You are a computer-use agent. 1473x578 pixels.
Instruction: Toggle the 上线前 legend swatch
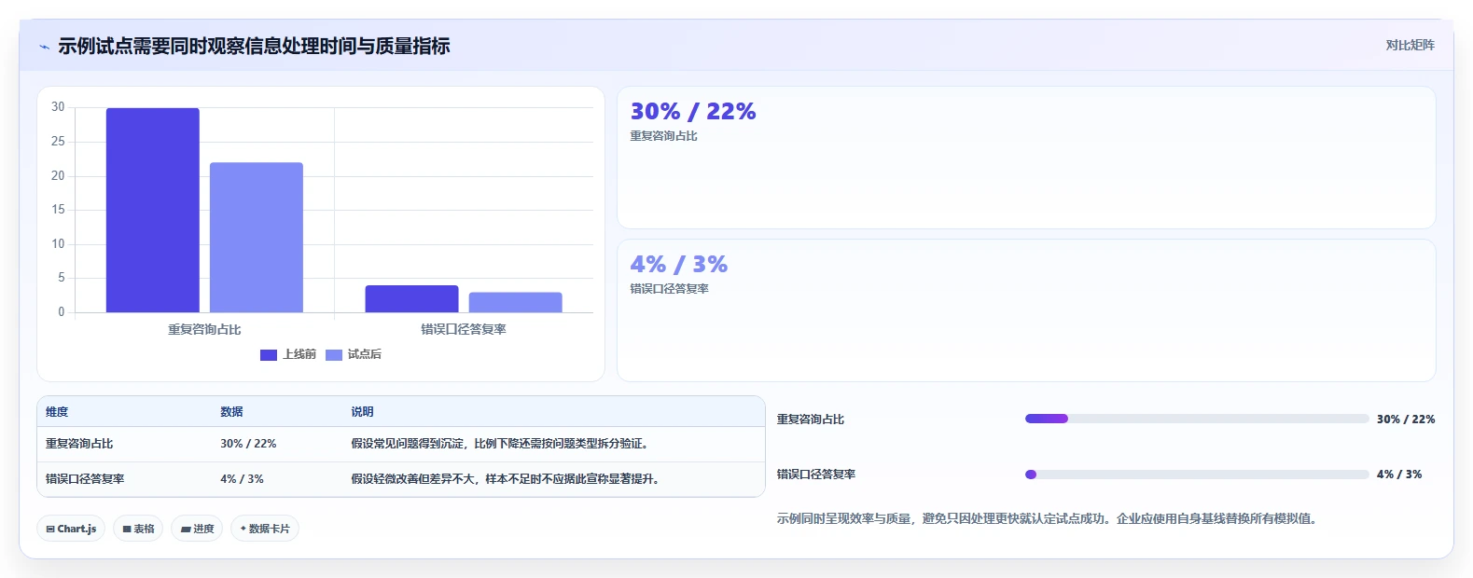pyautogui.click(x=269, y=355)
